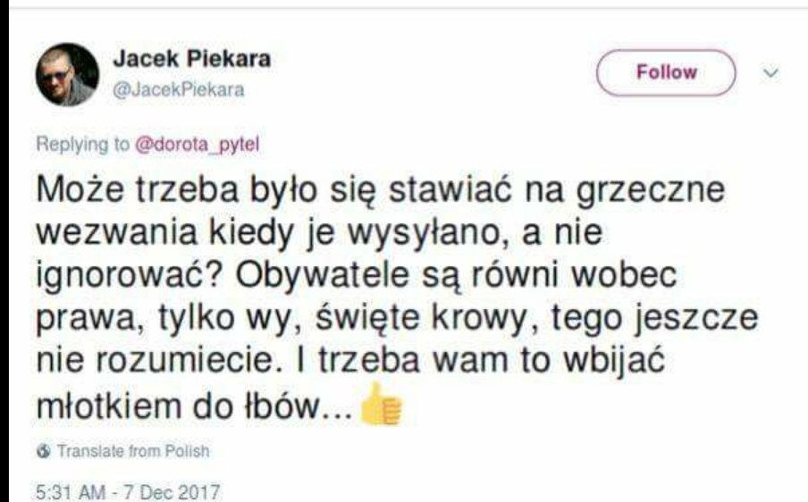This screenshot has height=502, width=808.
Task: Click the 'Replying to' label
Action: point(82,145)
